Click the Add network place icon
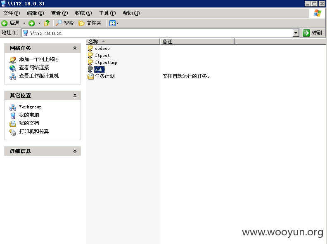The height and width of the screenshot is (244, 327). [x=13, y=60]
